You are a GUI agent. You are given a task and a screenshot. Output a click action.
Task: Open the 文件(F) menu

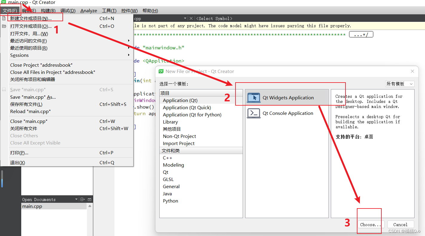point(10,11)
